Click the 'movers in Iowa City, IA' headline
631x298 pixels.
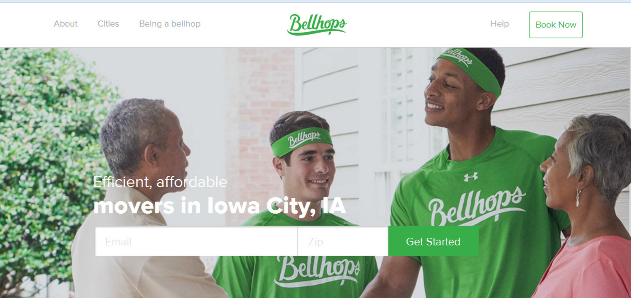(220, 206)
